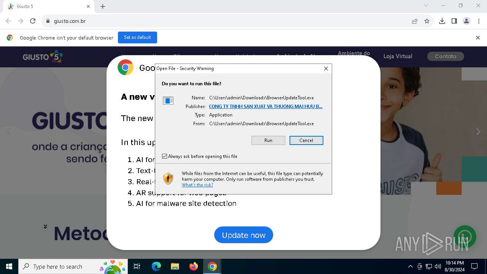This screenshot has width=487, height=274.
Task: Open Chrome three-dot menu
Action: pos(479,21)
